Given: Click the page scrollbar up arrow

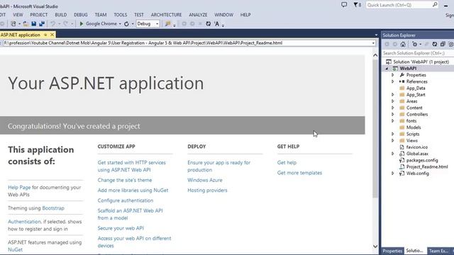Looking at the screenshot, I should (375, 55).
